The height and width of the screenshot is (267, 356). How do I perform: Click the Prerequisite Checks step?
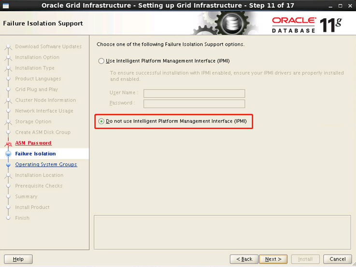[39, 186]
